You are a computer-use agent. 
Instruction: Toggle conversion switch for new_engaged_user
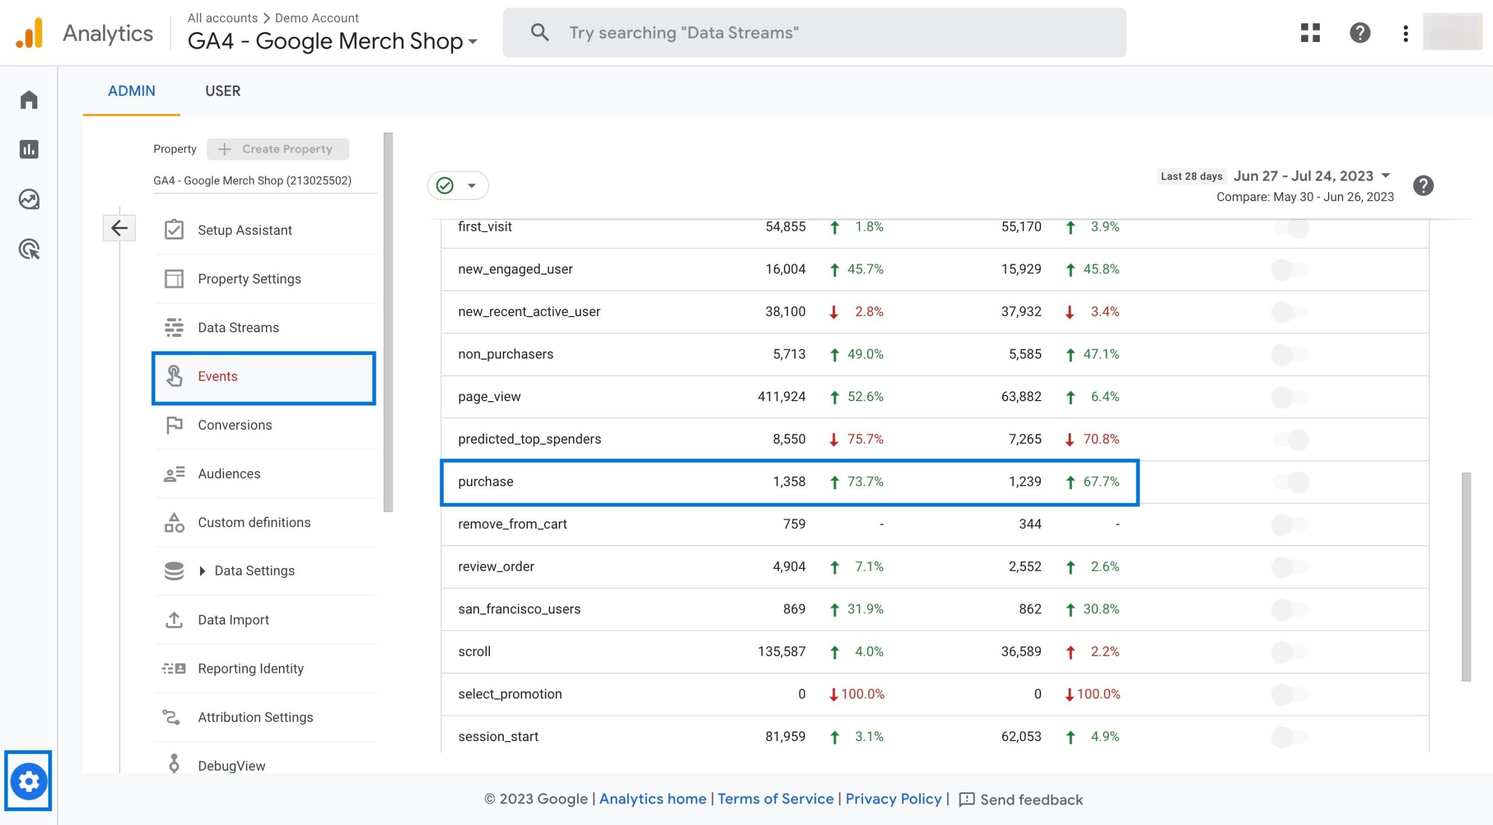1289,269
